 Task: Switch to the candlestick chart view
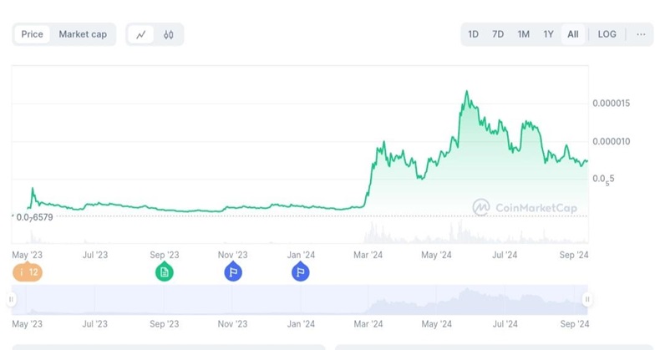pyautogui.click(x=168, y=34)
